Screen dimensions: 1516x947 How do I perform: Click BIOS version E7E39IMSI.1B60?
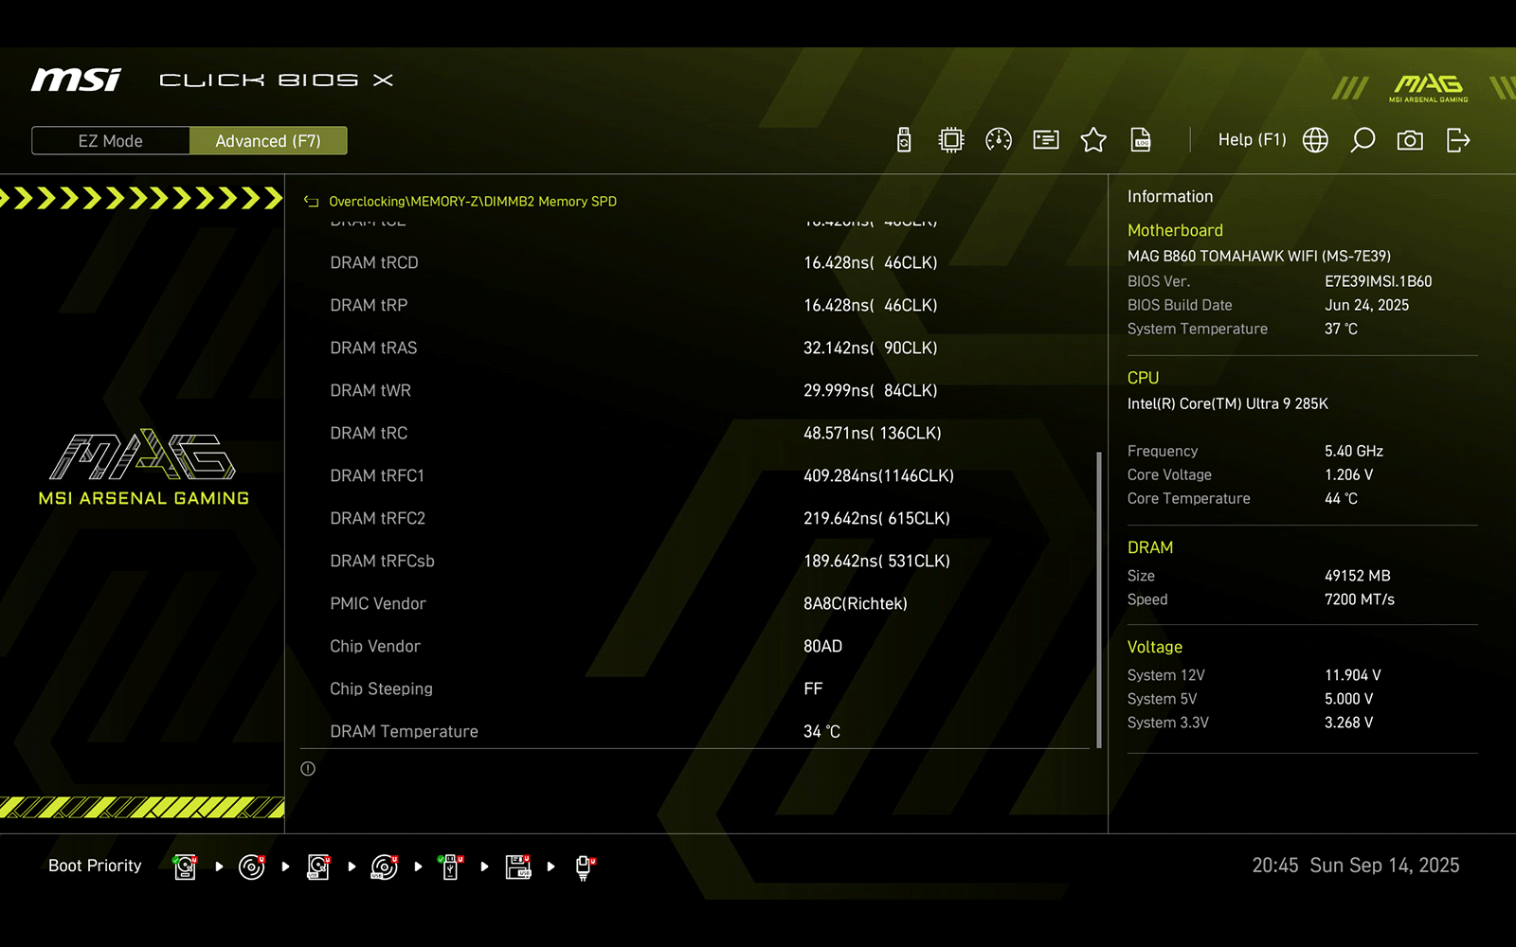pyautogui.click(x=1379, y=281)
